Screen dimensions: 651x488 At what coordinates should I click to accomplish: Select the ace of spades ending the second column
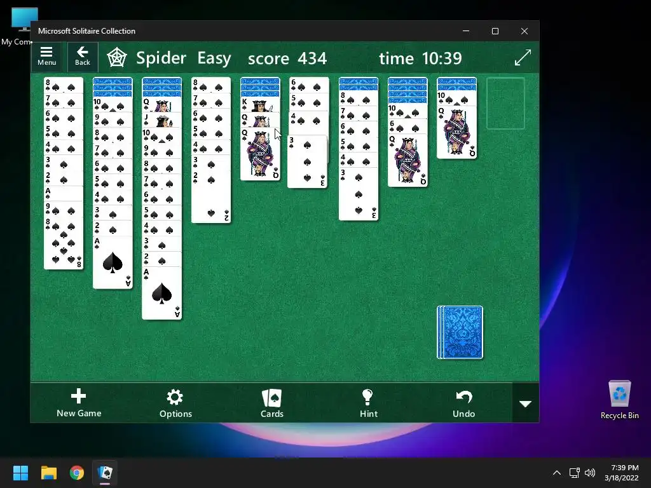(x=113, y=262)
